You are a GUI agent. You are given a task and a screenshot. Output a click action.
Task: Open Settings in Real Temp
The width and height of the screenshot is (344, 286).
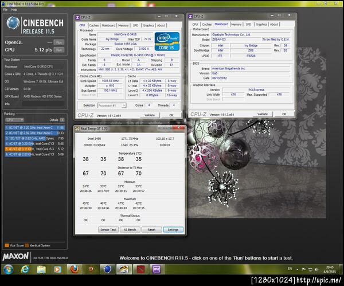(173, 230)
